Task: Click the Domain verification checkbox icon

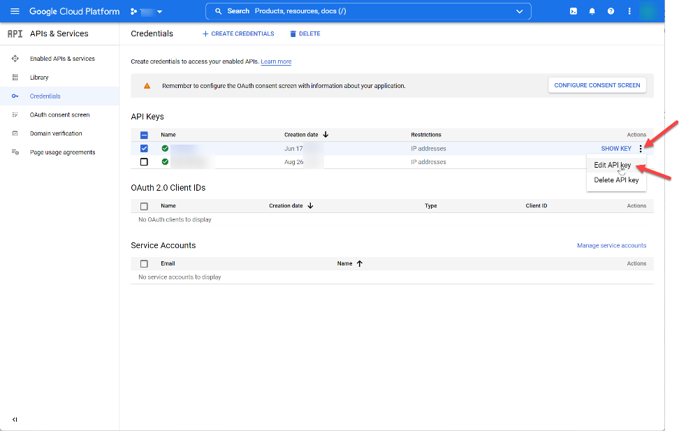Action: coord(15,133)
